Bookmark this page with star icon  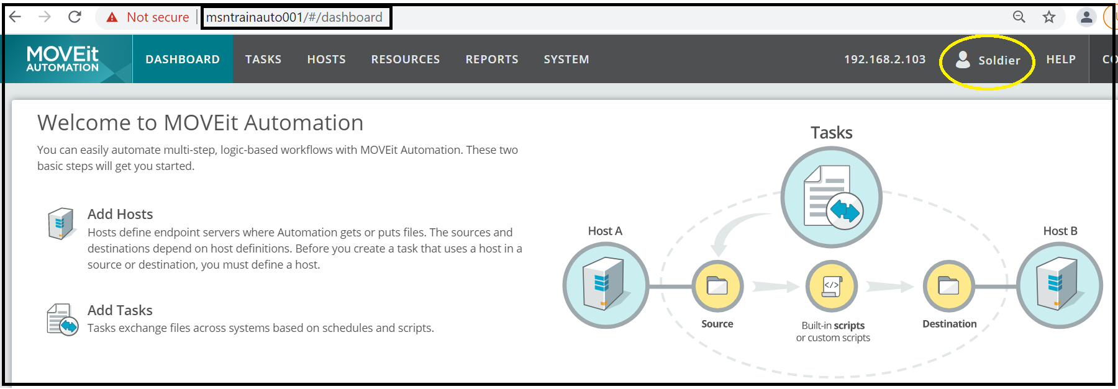point(1049,17)
